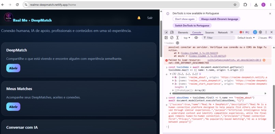This screenshot has width=275, height=134.
Task: Click the Real Me logo image
Action: click(9, 17)
